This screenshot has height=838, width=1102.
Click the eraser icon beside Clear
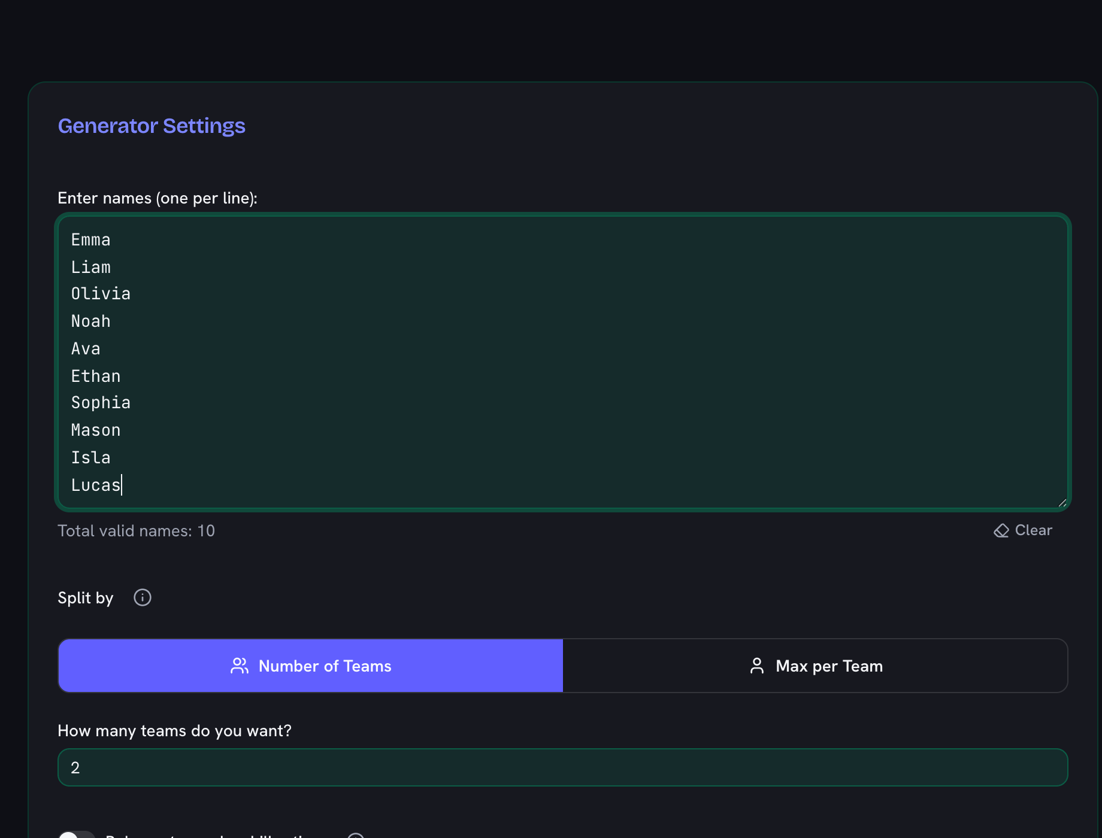pyautogui.click(x=1001, y=531)
